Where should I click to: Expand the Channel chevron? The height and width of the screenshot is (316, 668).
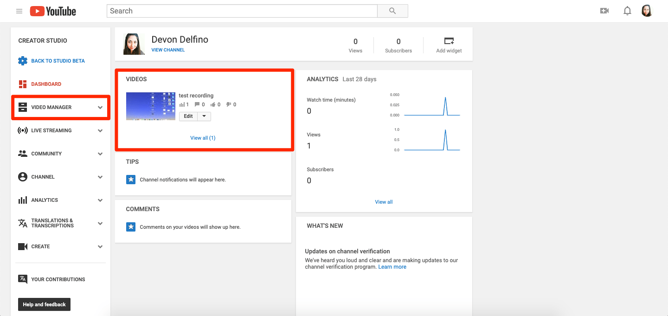(100, 177)
